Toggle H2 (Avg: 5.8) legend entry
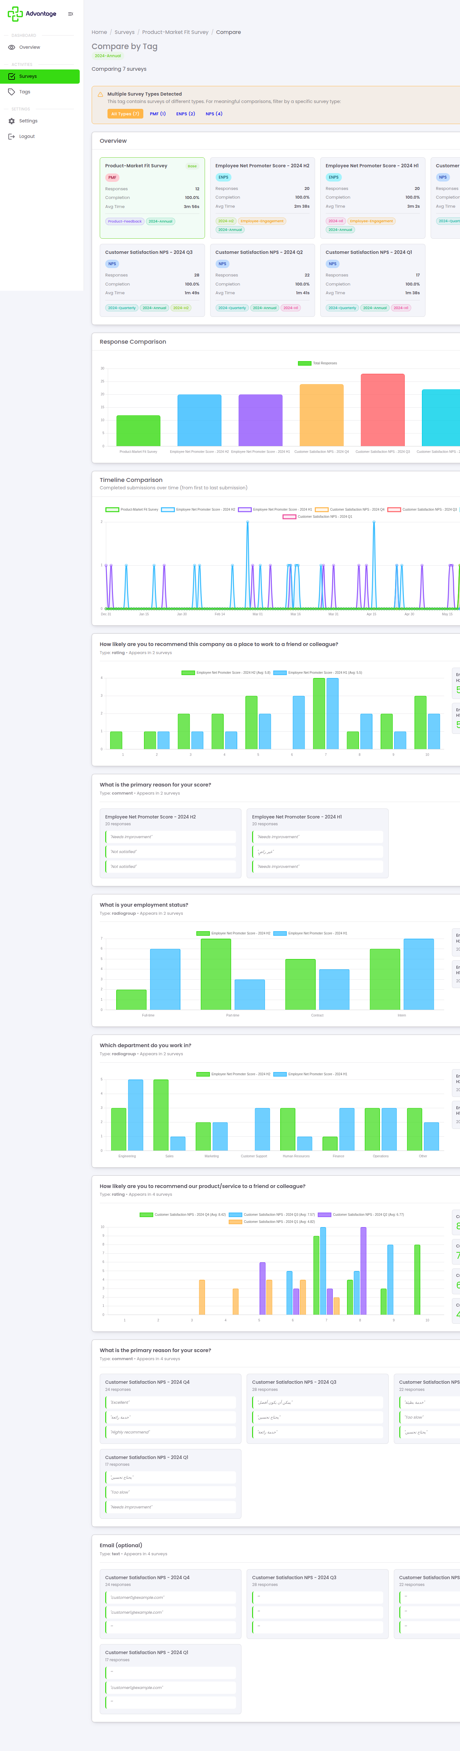The width and height of the screenshot is (460, 1751). 226,673
